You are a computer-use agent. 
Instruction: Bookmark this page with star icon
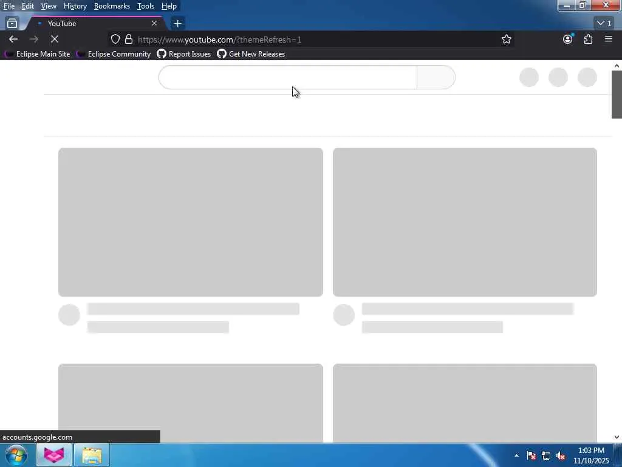coord(506,40)
